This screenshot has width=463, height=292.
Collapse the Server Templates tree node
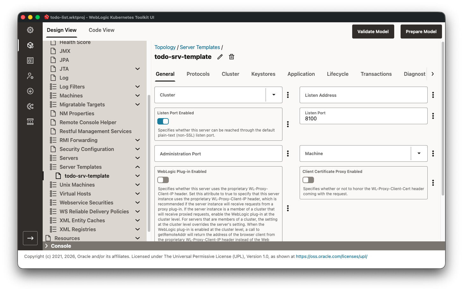(x=138, y=167)
